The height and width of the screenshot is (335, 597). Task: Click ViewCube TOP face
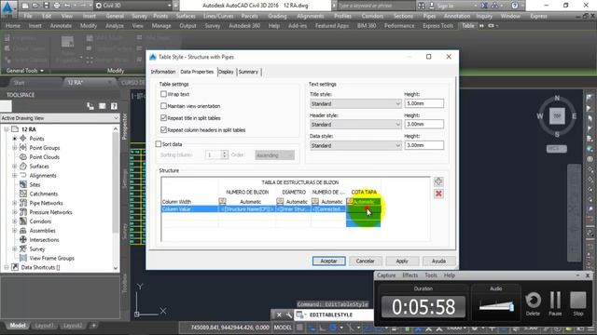click(x=557, y=115)
